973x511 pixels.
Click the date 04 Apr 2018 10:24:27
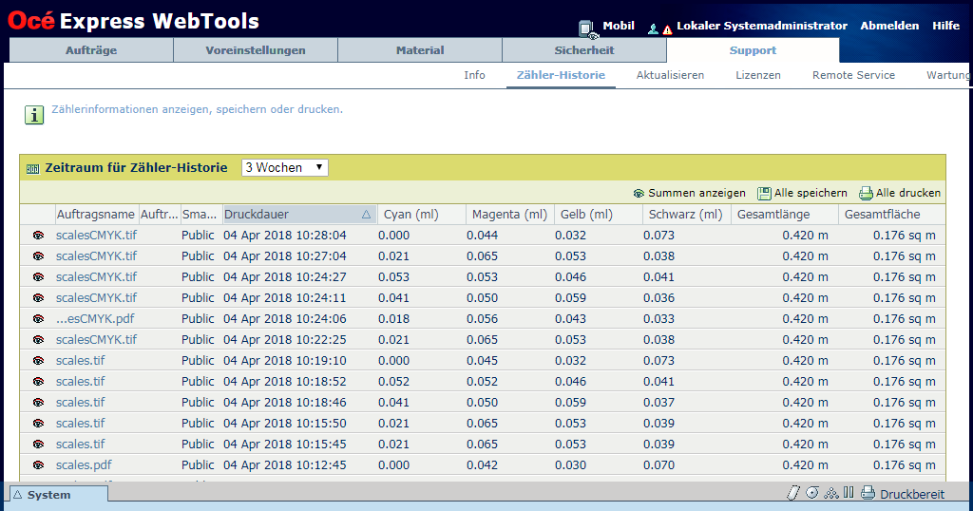(x=285, y=277)
